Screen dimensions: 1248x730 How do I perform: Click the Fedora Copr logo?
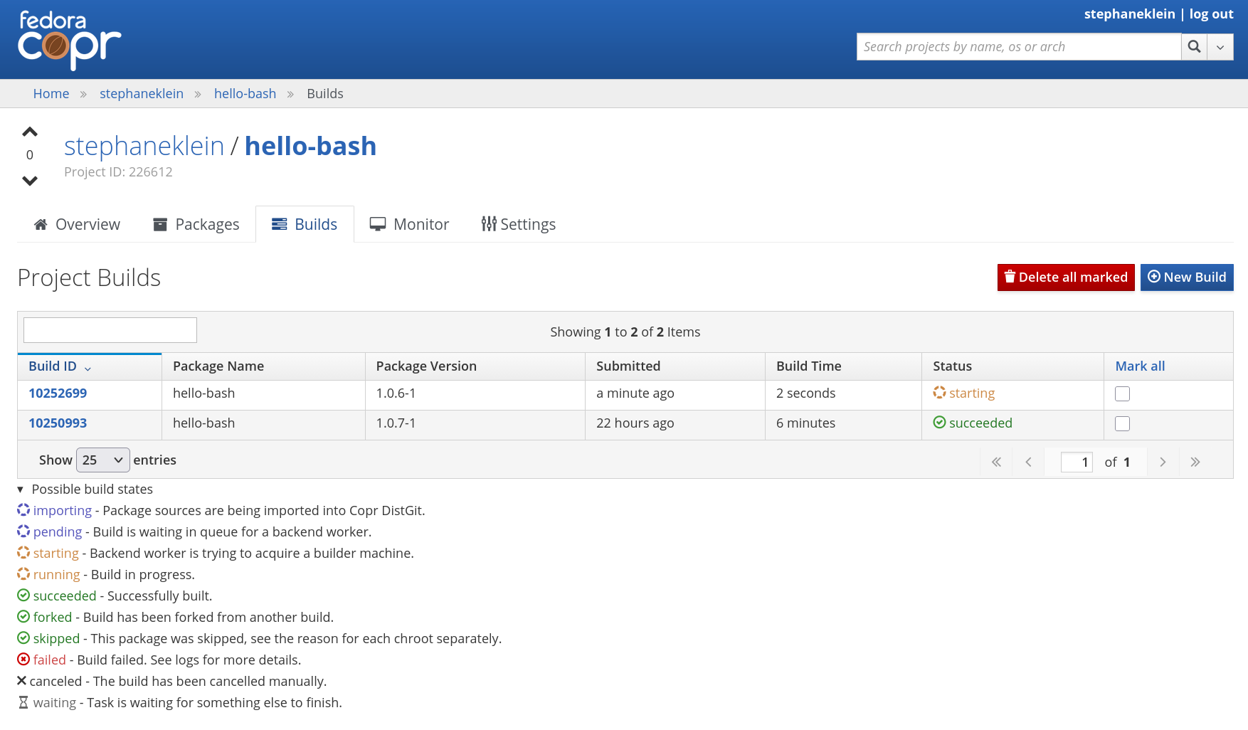69,40
